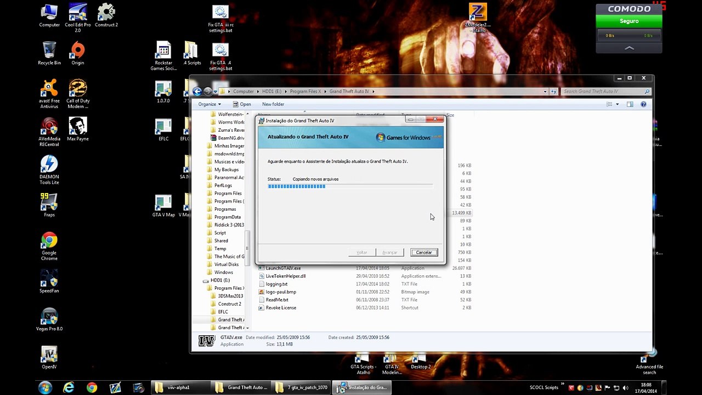Open the change view dropdown arrow
This screenshot has height=395, width=702.
click(617, 104)
